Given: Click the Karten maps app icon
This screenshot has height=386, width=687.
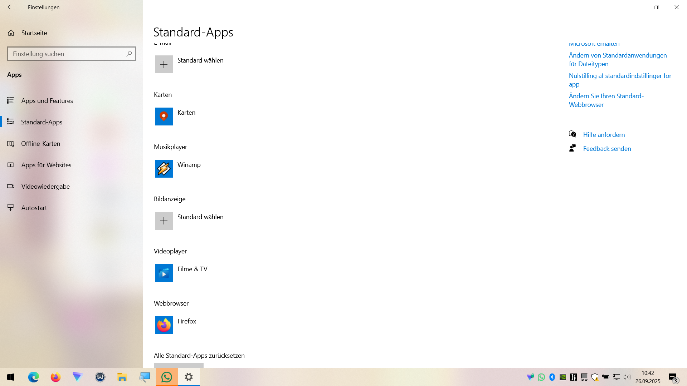Looking at the screenshot, I should click(164, 117).
